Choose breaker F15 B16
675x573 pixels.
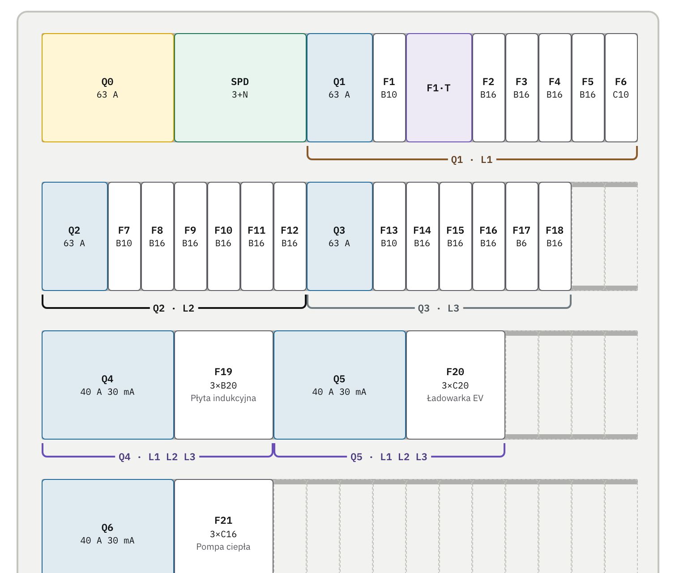point(456,236)
